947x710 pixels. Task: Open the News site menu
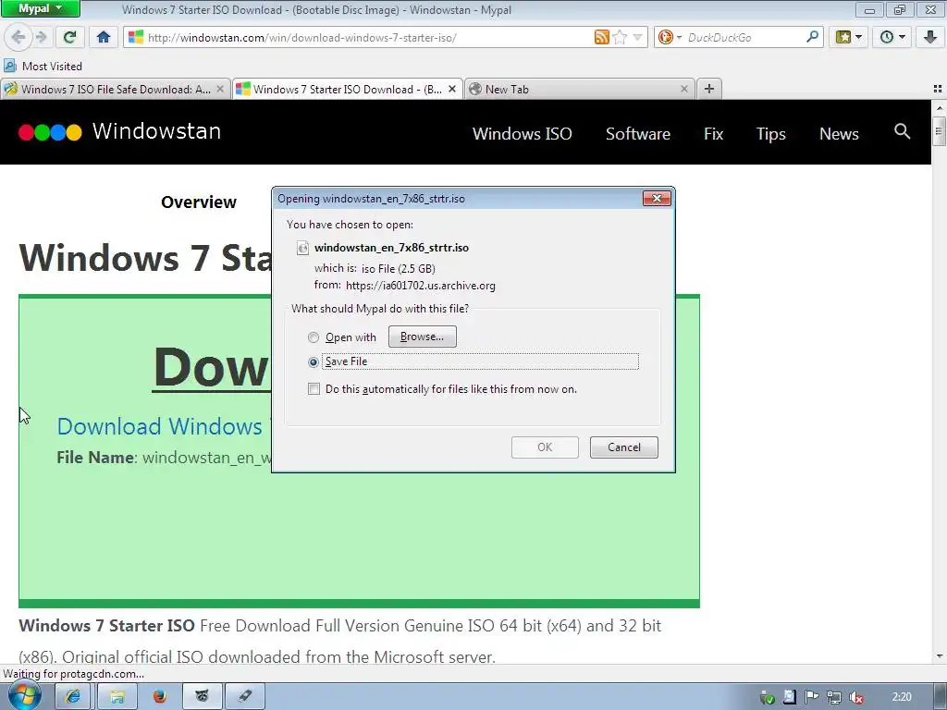pyautogui.click(x=839, y=133)
